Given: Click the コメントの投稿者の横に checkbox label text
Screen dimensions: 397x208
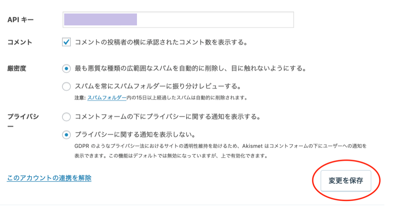Looking at the screenshot, I should tap(161, 42).
